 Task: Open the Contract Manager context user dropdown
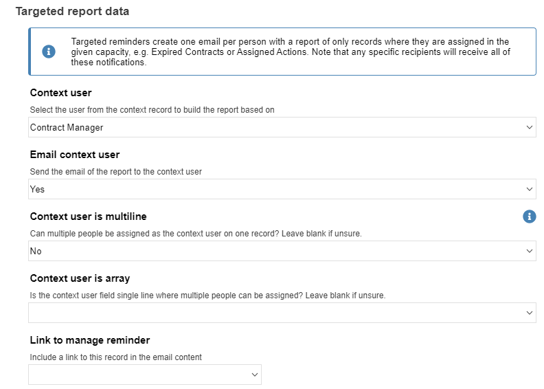click(x=282, y=127)
